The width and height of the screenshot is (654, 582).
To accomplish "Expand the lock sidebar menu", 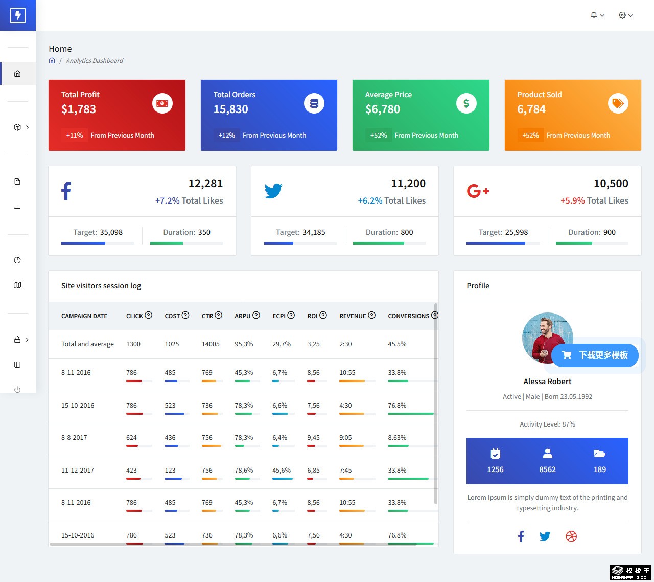I will (x=20, y=340).
